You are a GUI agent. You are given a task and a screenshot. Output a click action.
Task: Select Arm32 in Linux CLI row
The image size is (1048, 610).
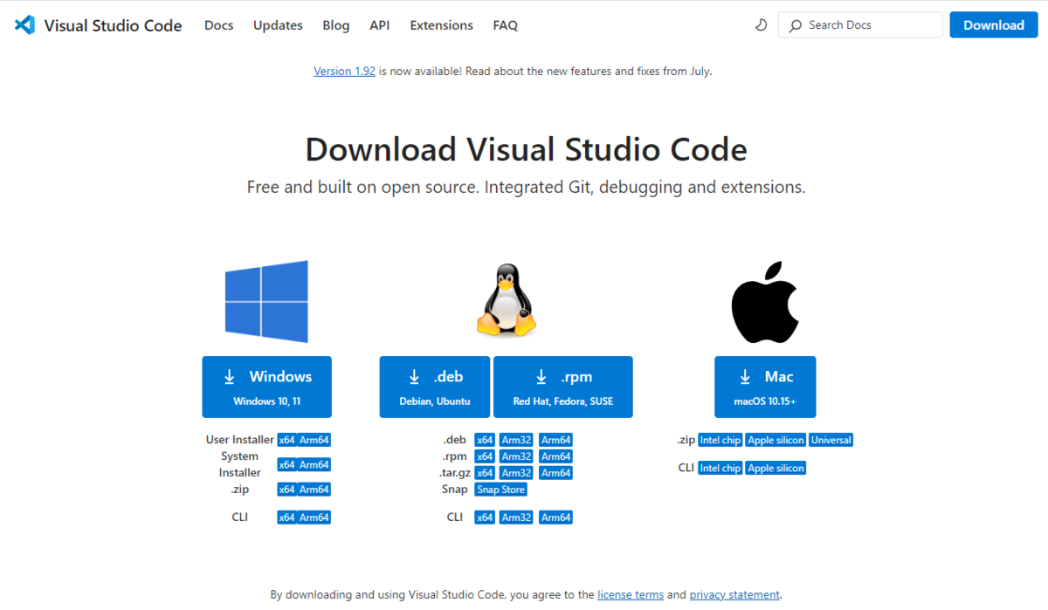coord(516,517)
